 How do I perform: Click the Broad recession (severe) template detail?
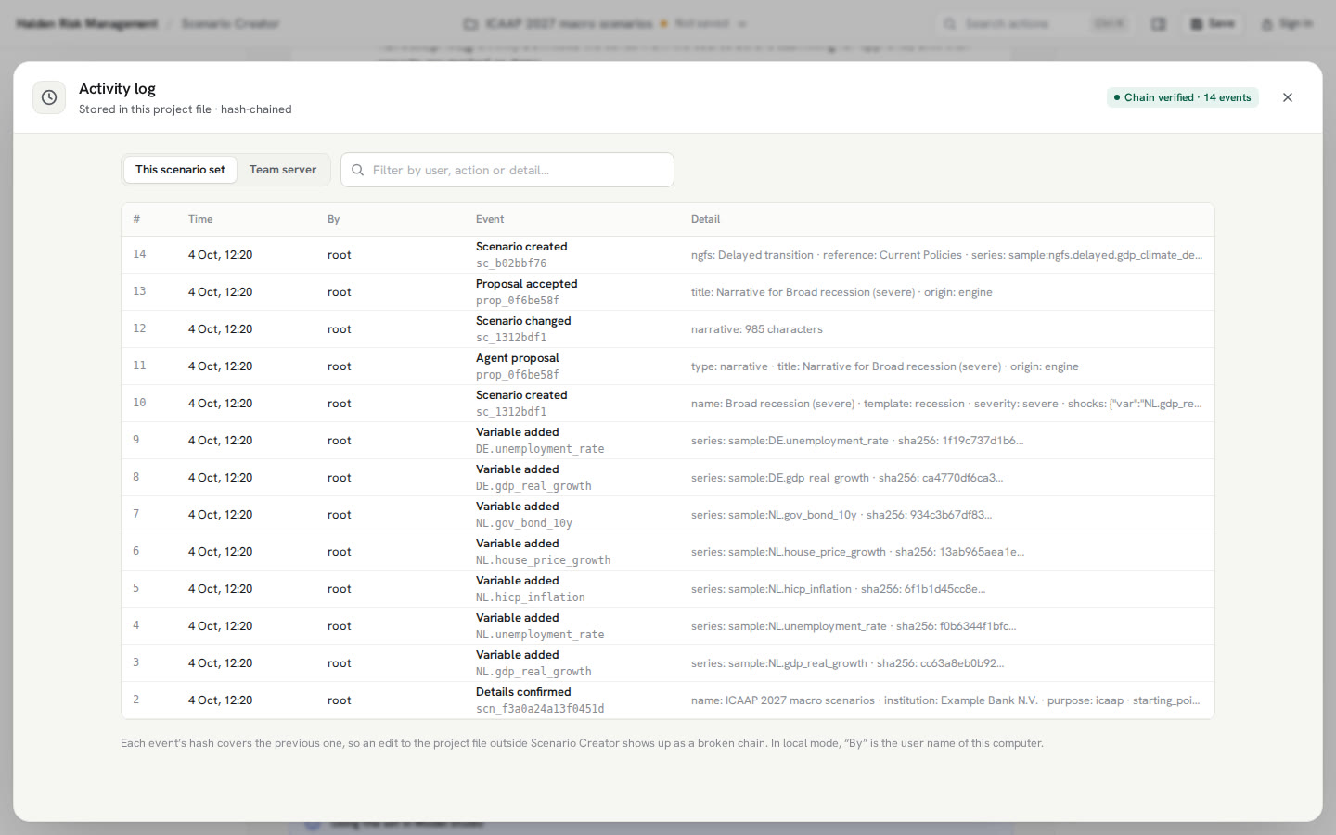946,404
